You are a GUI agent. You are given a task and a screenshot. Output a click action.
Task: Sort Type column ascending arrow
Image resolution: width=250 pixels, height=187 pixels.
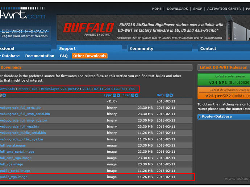118,95
